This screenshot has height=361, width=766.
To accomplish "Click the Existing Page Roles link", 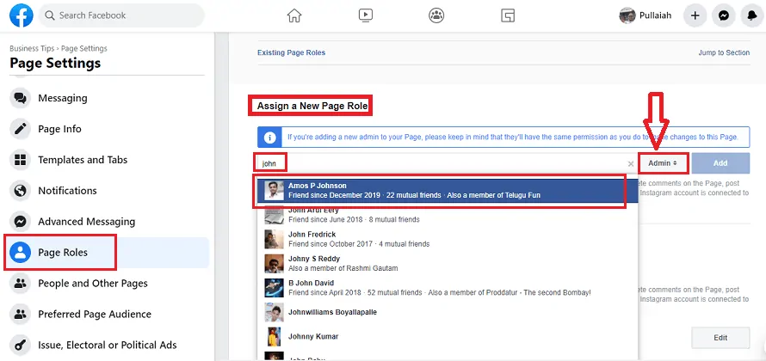I will (x=291, y=52).
